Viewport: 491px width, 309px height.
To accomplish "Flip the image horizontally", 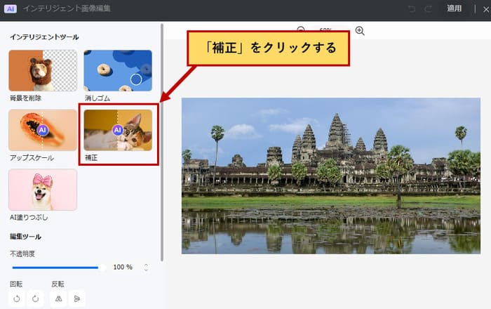I will coord(58,298).
